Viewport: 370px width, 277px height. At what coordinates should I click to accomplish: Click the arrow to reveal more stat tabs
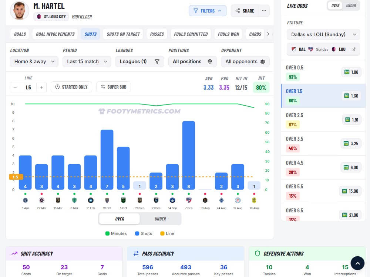pos(268,34)
